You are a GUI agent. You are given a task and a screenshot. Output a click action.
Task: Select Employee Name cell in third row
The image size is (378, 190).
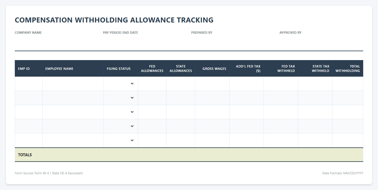[73, 112]
